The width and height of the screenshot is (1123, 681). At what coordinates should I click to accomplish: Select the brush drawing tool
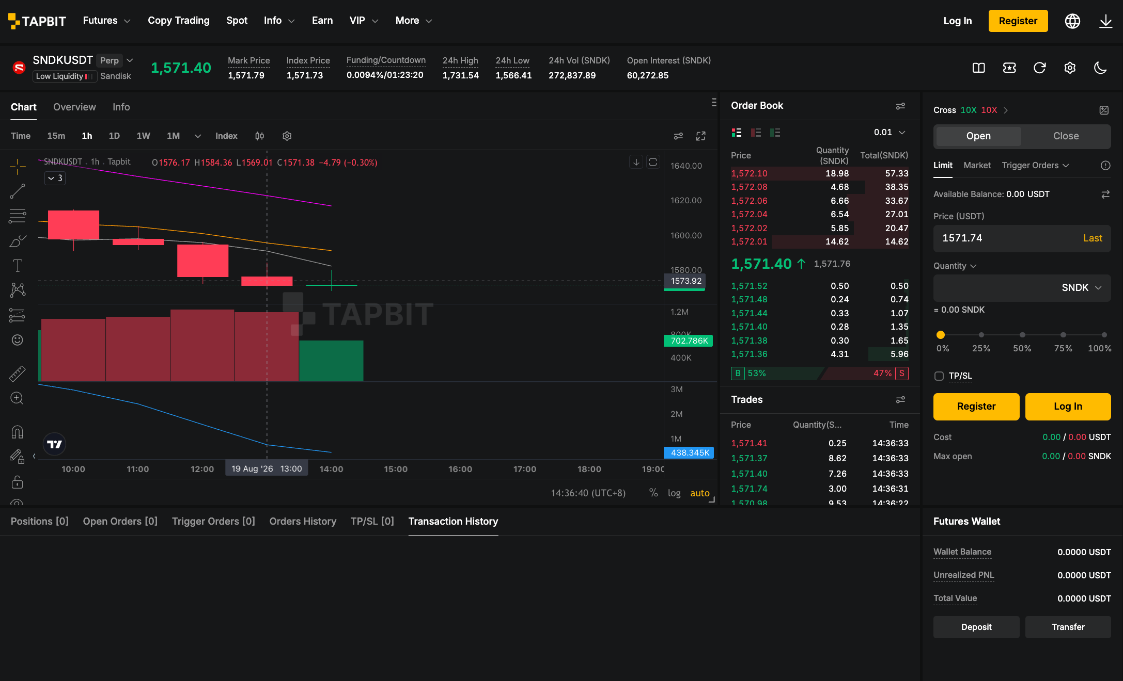pyautogui.click(x=18, y=241)
